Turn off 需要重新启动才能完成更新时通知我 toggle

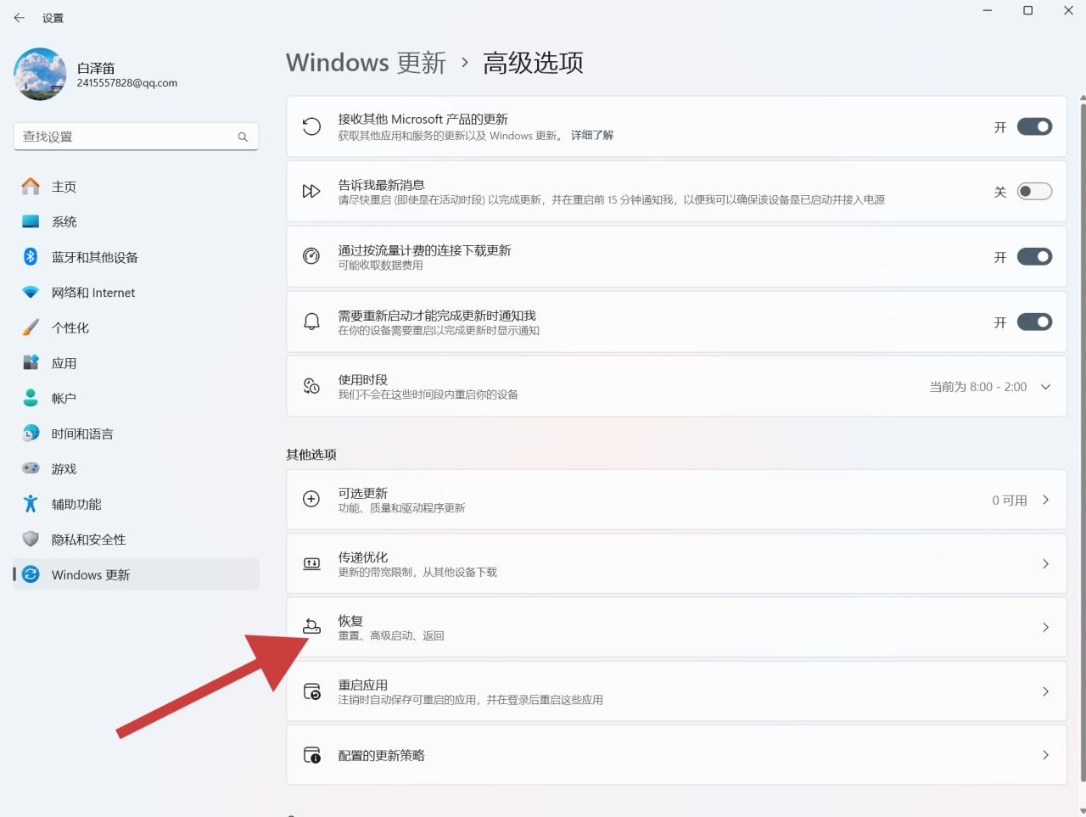(1034, 322)
